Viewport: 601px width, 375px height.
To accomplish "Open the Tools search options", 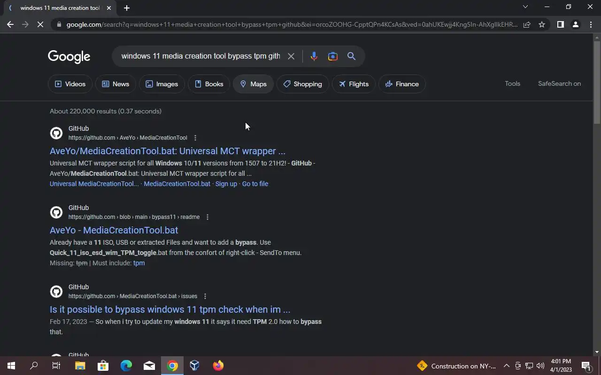I will pyautogui.click(x=512, y=83).
